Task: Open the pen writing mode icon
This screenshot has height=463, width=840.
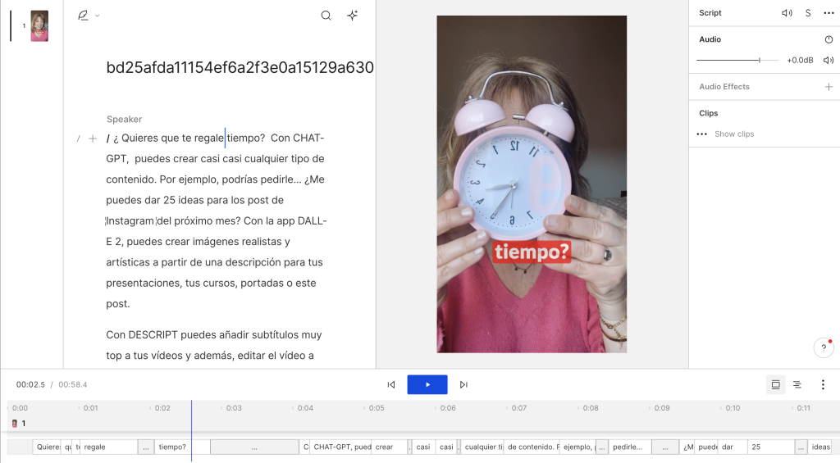Action: point(83,16)
